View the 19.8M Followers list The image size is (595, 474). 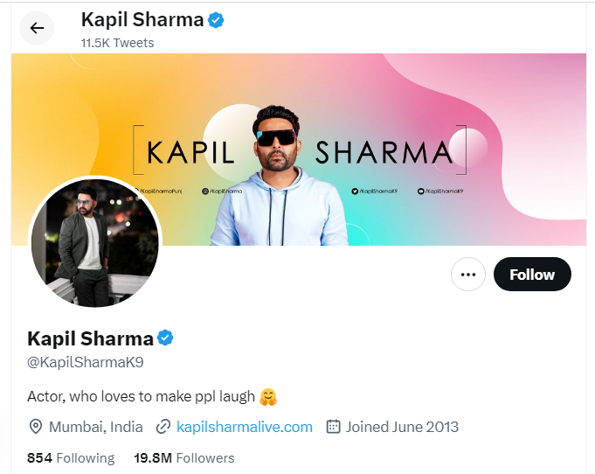click(184, 458)
